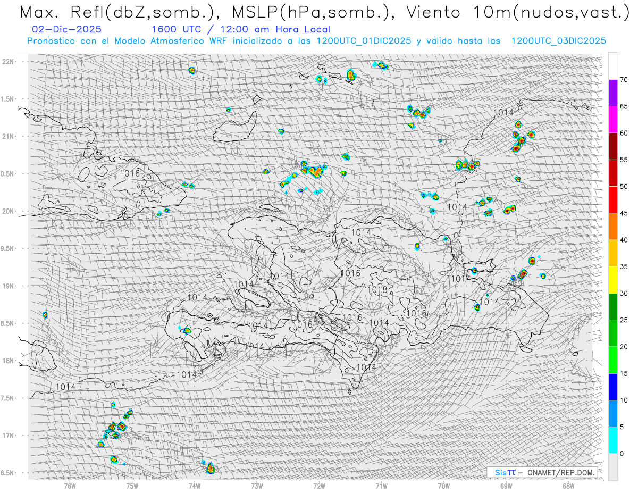Click the '69W' longitude axis label
Viewport: 638px width, 493px height.
click(506, 486)
